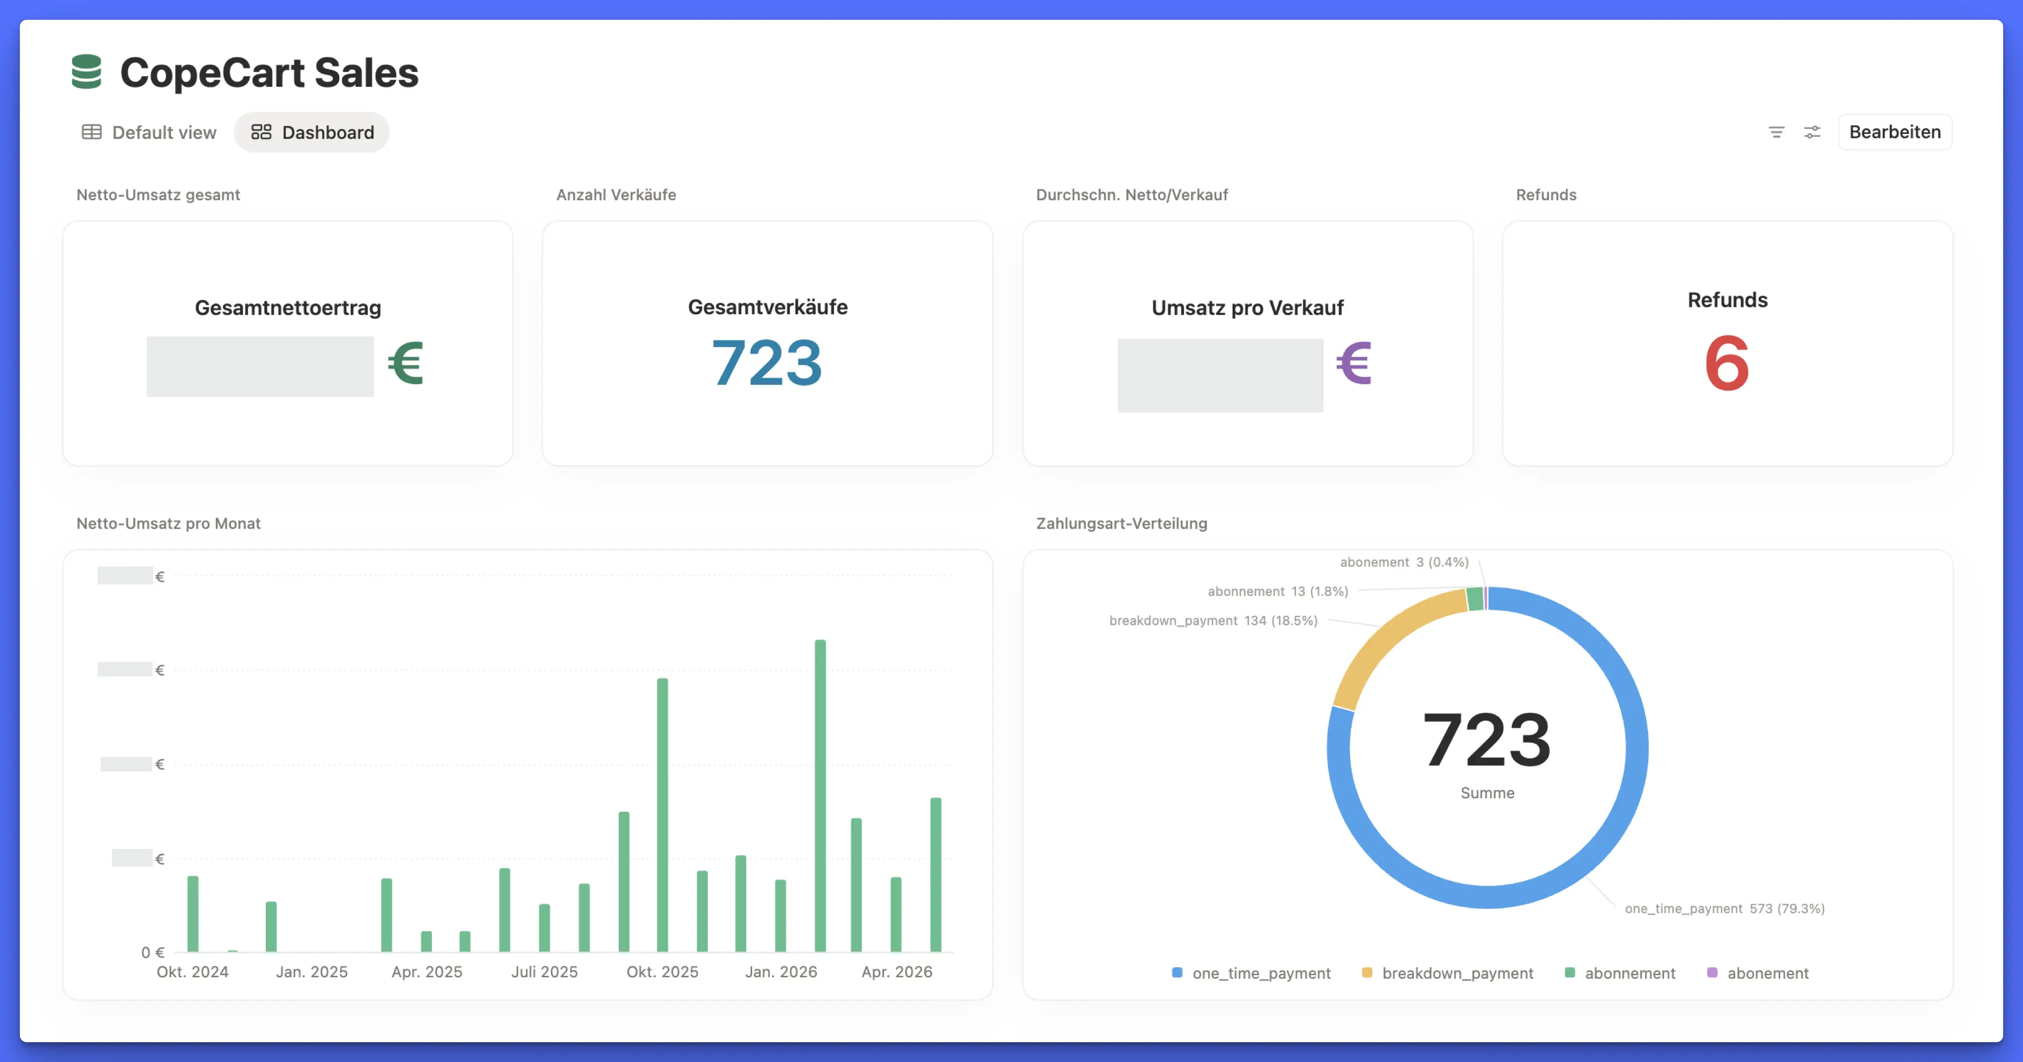Toggle one_time_payment legend swatch
The image size is (2023, 1062).
(1177, 972)
